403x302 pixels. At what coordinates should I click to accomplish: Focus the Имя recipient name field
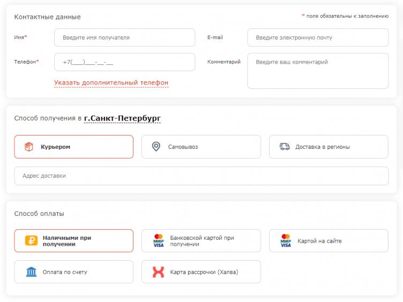point(124,37)
